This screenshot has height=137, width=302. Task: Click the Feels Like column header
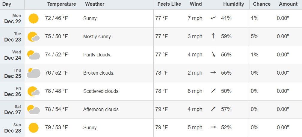[x=168, y=4]
